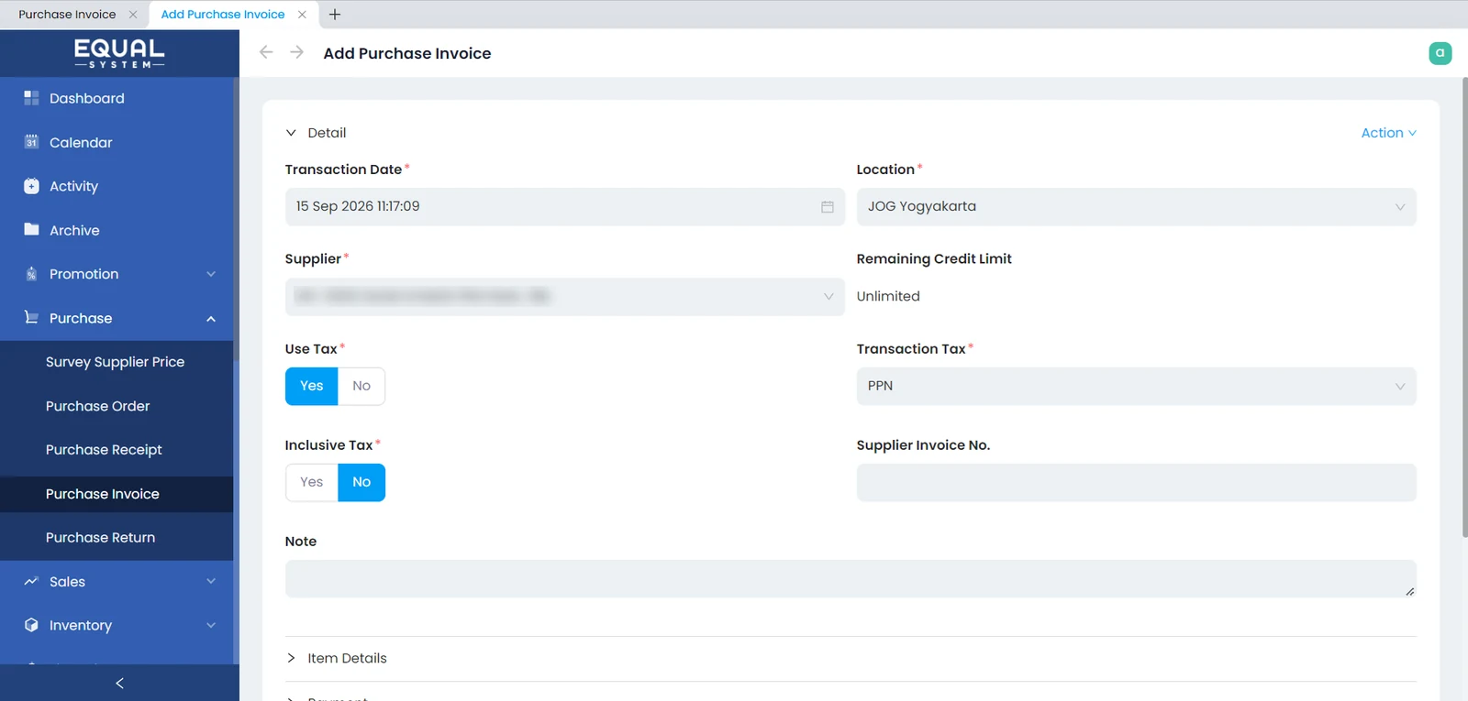Click the 'Unlimited' credit limit value

(888, 296)
